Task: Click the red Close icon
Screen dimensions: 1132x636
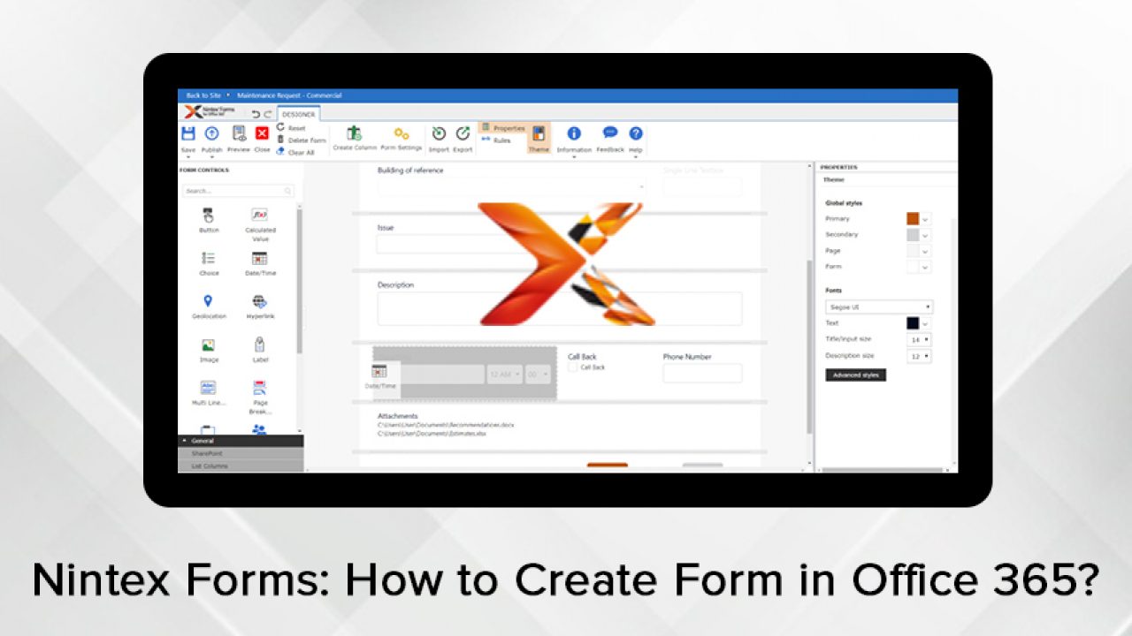Action: click(x=262, y=133)
